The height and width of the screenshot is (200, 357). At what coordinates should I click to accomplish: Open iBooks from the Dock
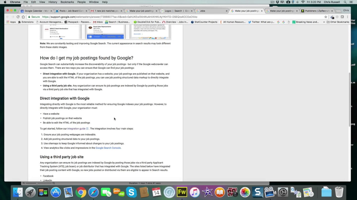220,192
